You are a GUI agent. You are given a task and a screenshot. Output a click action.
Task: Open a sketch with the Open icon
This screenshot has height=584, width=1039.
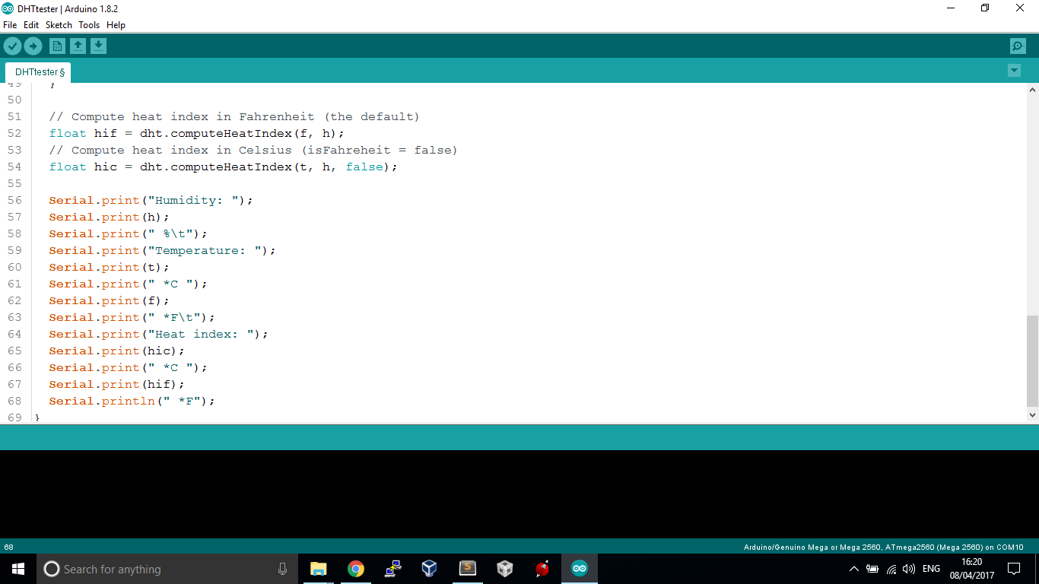78,46
